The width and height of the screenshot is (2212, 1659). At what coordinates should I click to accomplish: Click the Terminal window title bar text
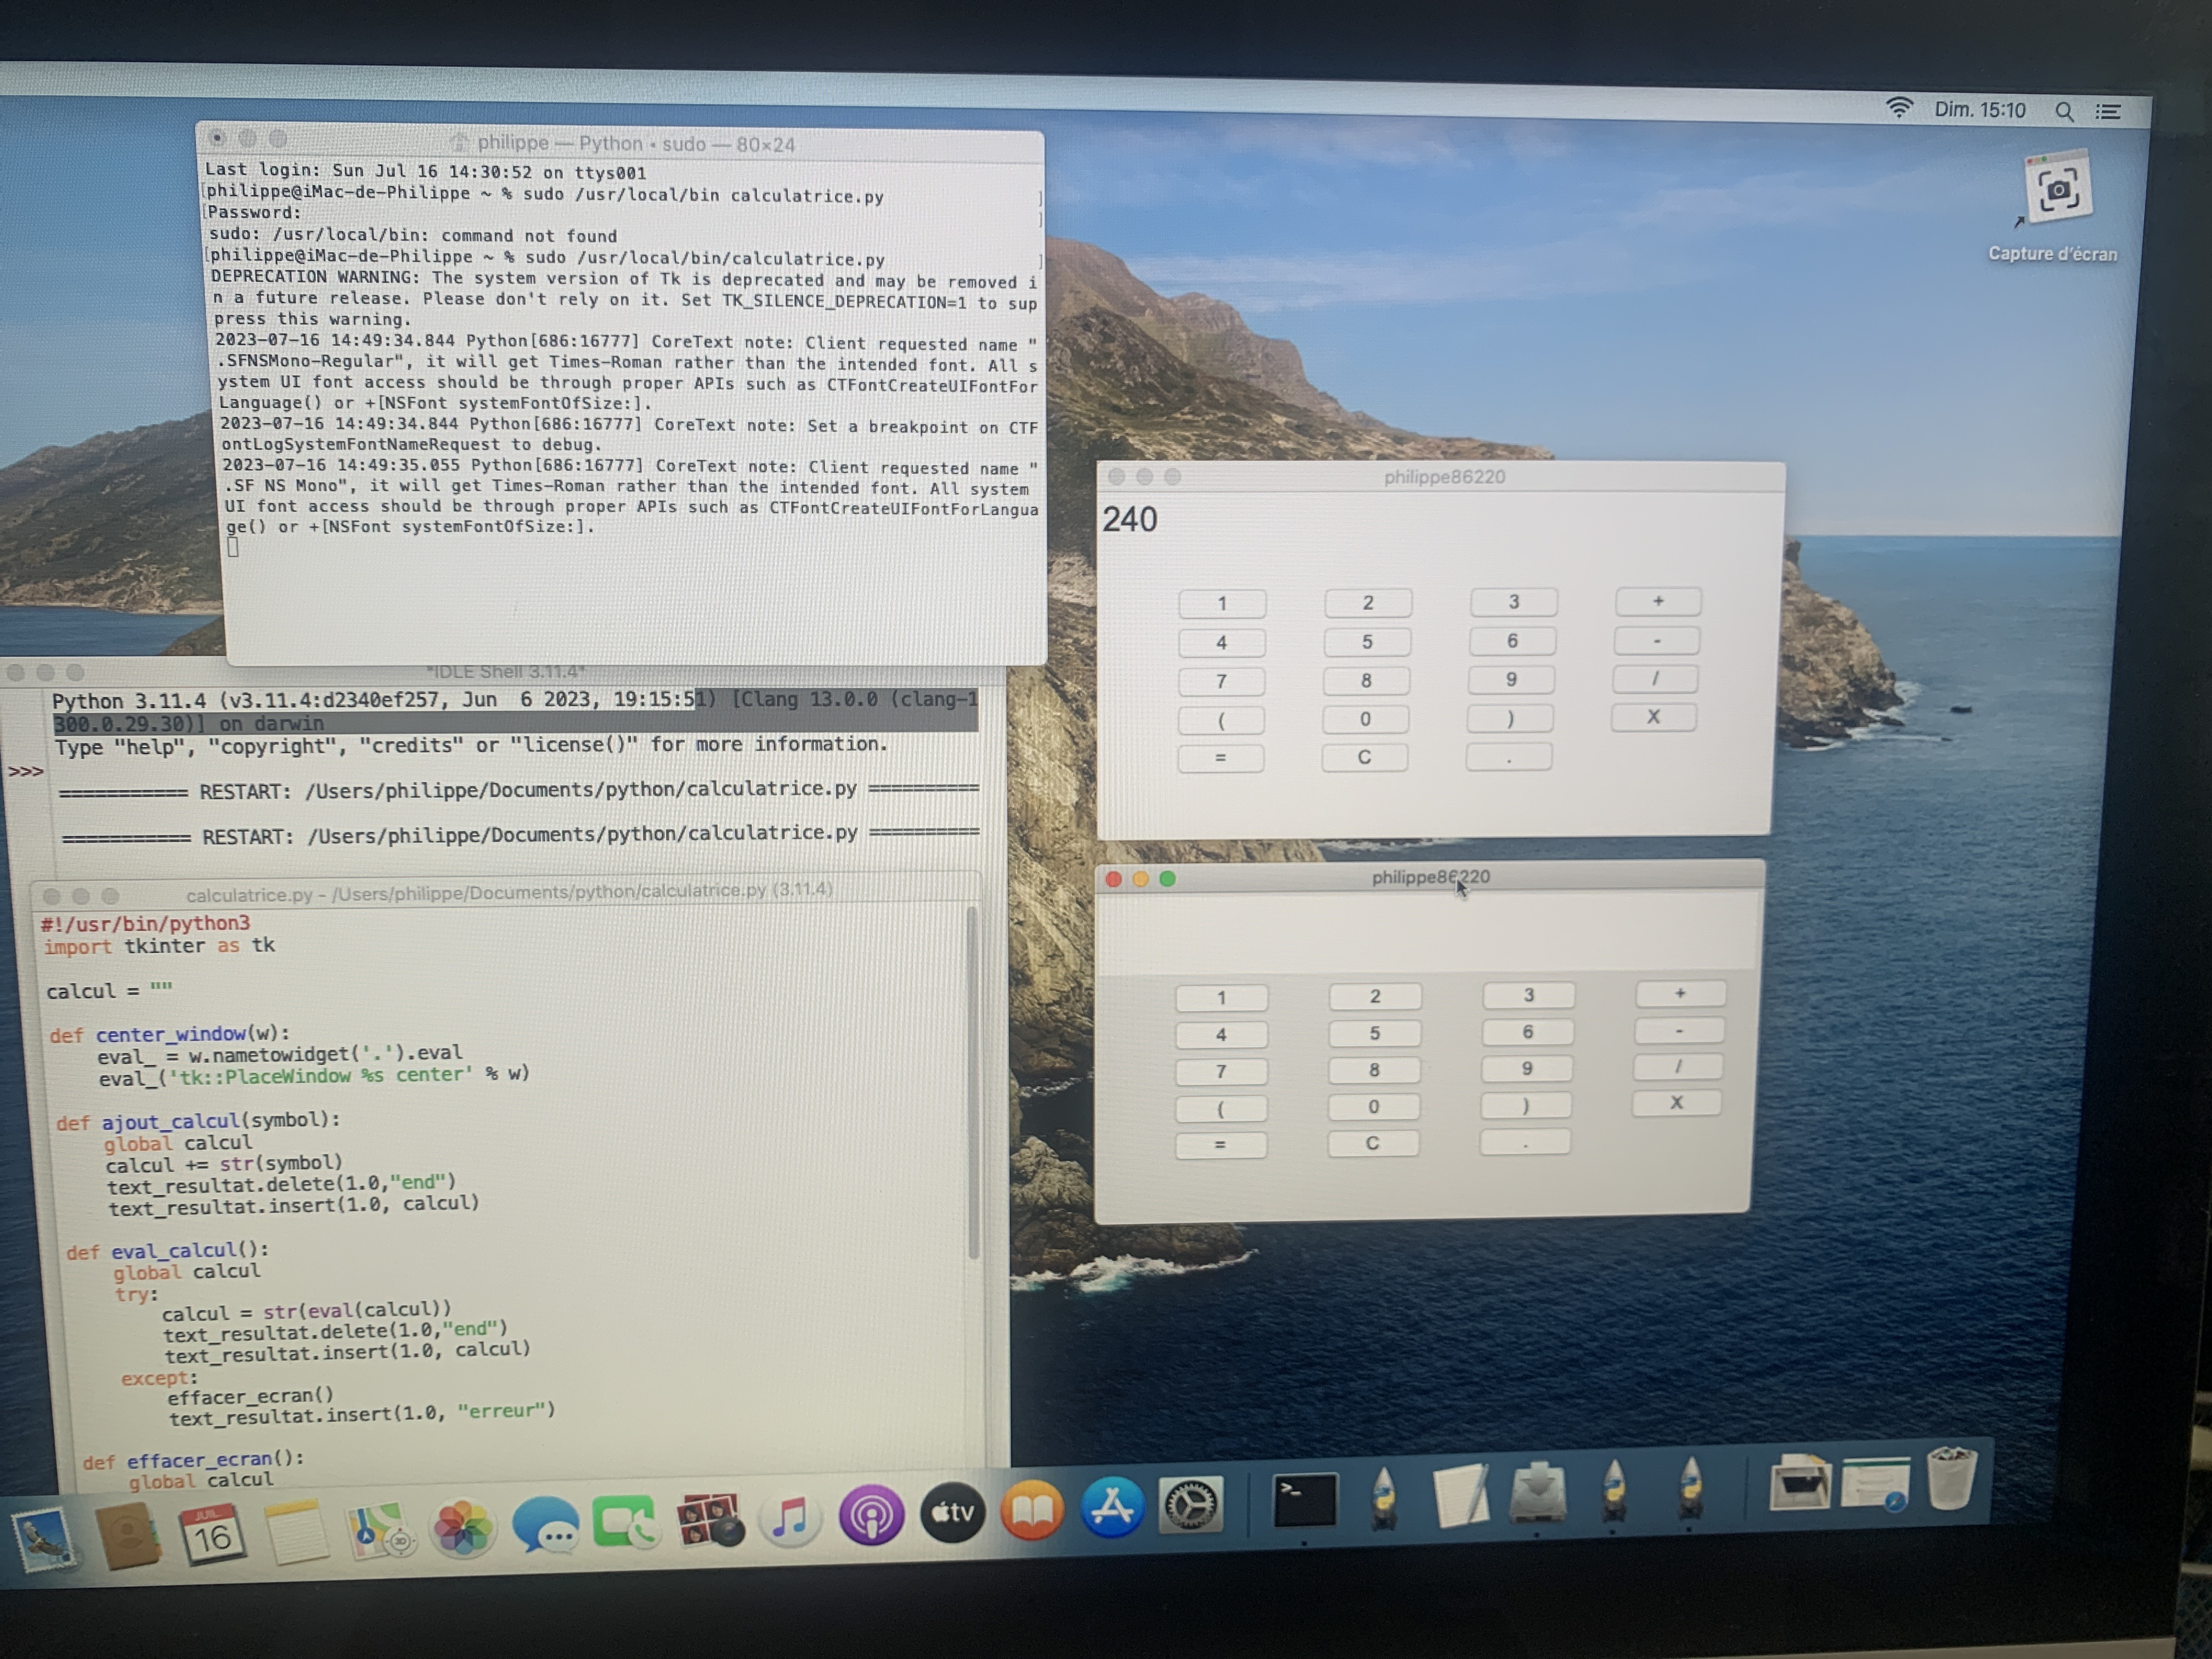click(x=635, y=144)
